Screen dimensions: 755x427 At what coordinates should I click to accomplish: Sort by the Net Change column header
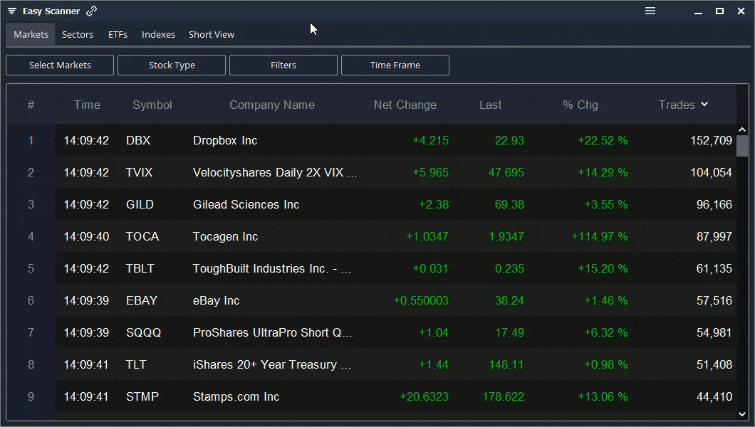[405, 104]
